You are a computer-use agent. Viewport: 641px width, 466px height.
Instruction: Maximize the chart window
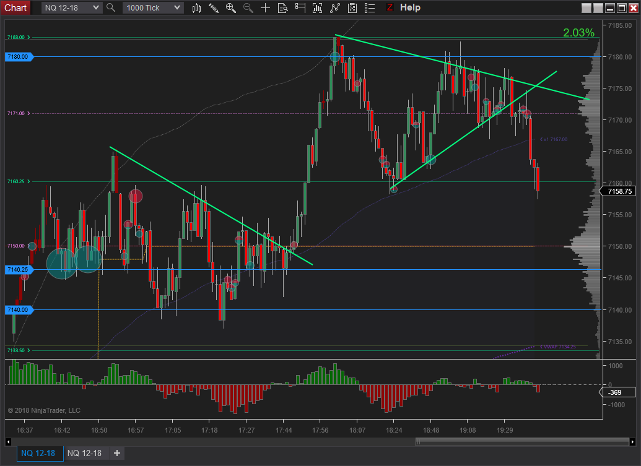click(622, 8)
